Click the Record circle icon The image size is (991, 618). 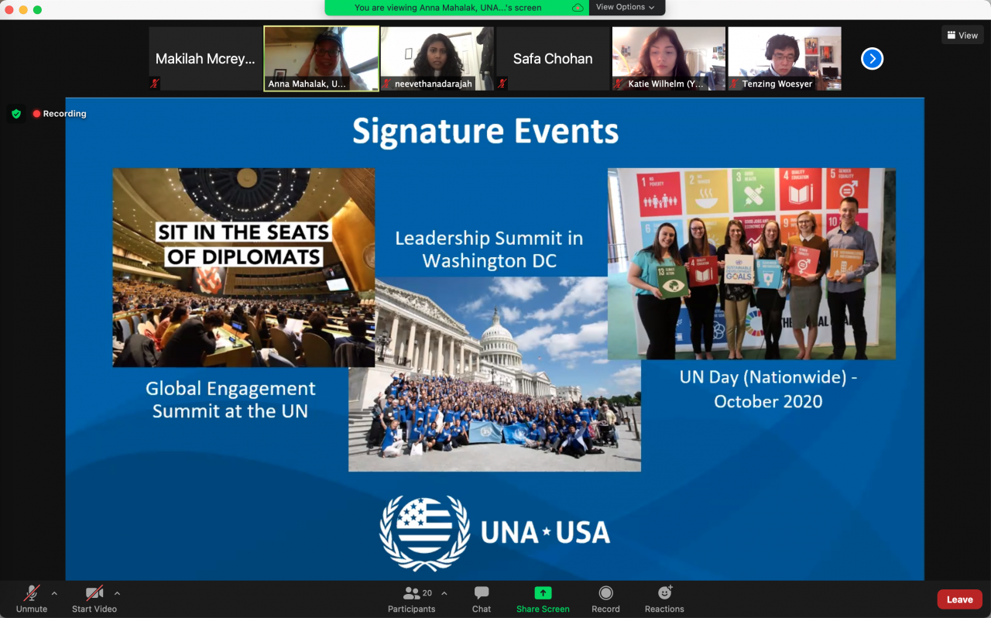point(605,593)
